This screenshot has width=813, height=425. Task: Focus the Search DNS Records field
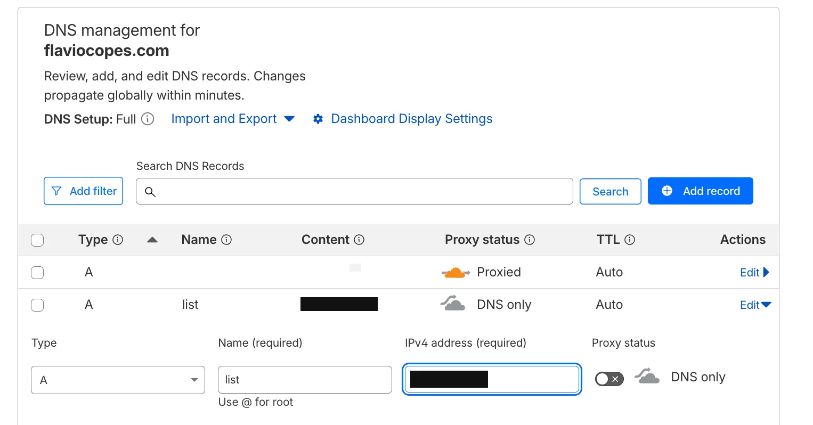[x=354, y=191]
